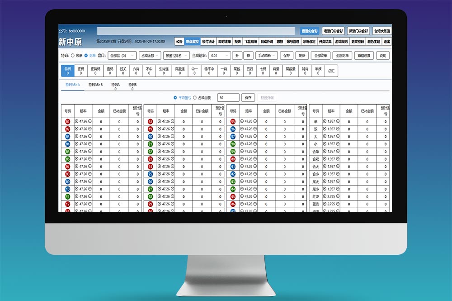The height and width of the screenshot is (301, 452).
Task: Click the minus icon for number 03 odds
Action: click(x=89, y=136)
